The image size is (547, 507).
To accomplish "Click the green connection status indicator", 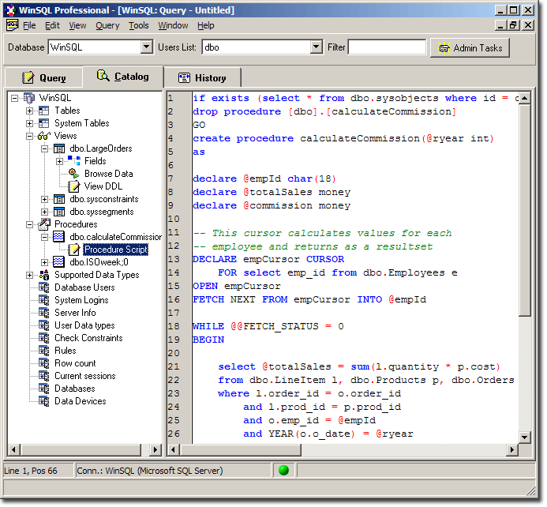I will (x=284, y=471).
